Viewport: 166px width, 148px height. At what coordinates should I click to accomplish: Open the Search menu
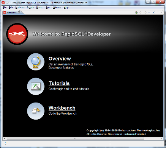click(30, 8)
